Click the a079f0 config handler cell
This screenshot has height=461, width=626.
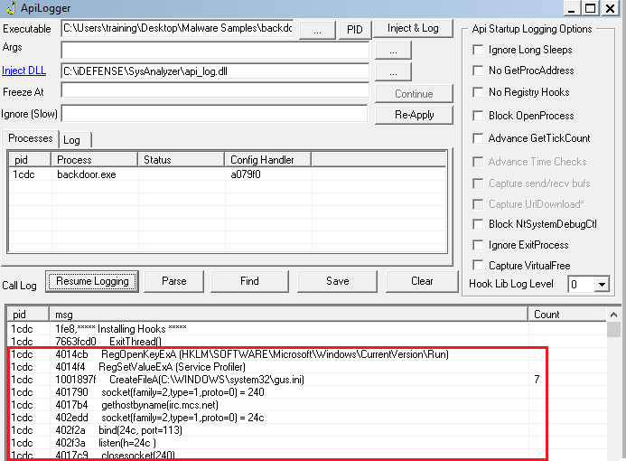[x=268, y=174]
